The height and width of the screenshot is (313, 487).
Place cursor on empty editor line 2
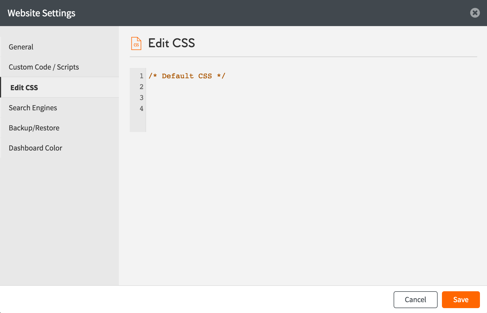pyautogui.click(x=190, y=87)
